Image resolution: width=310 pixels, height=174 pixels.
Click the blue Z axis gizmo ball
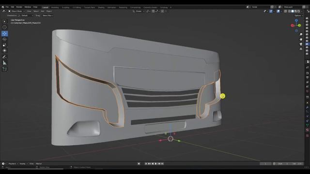[x=296, y=20]
